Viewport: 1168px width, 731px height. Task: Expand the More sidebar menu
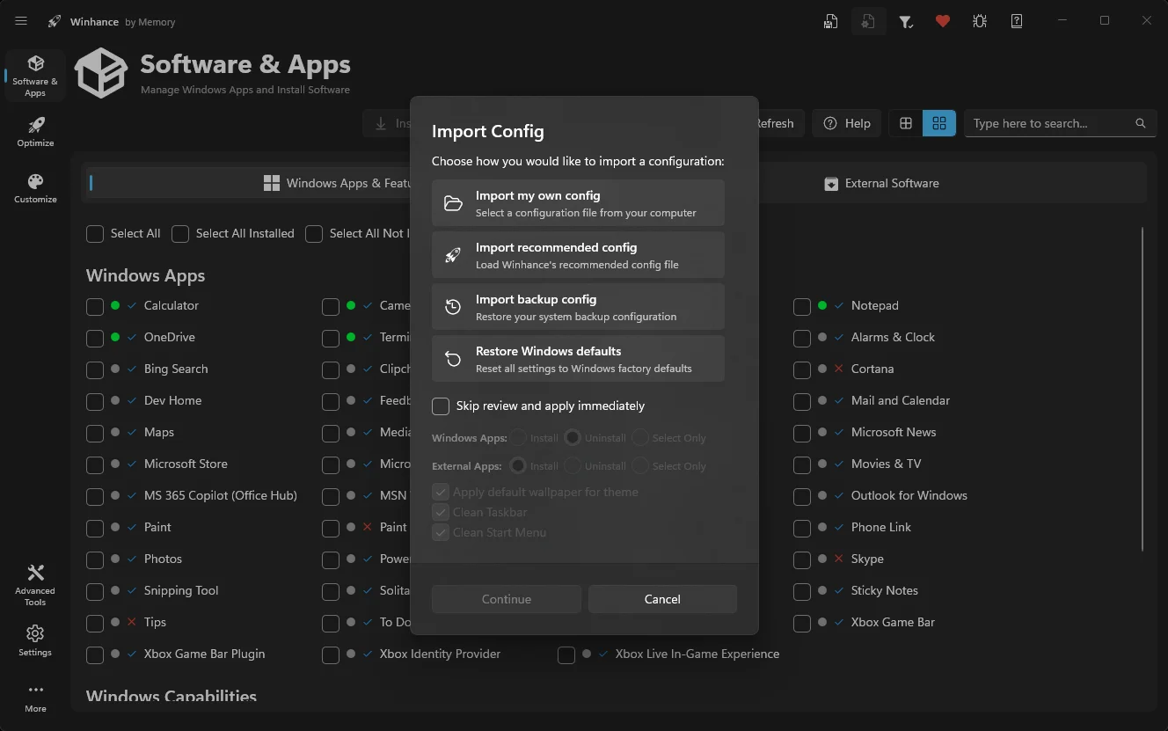point(35,697)
